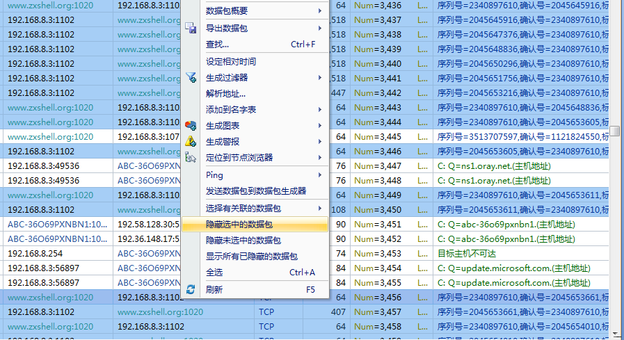Viewport: 624px width, 340px height.
Task: Expand the 添加到名字表 submenu arrow
Action: pyautogui.click(x=320, y=110)
